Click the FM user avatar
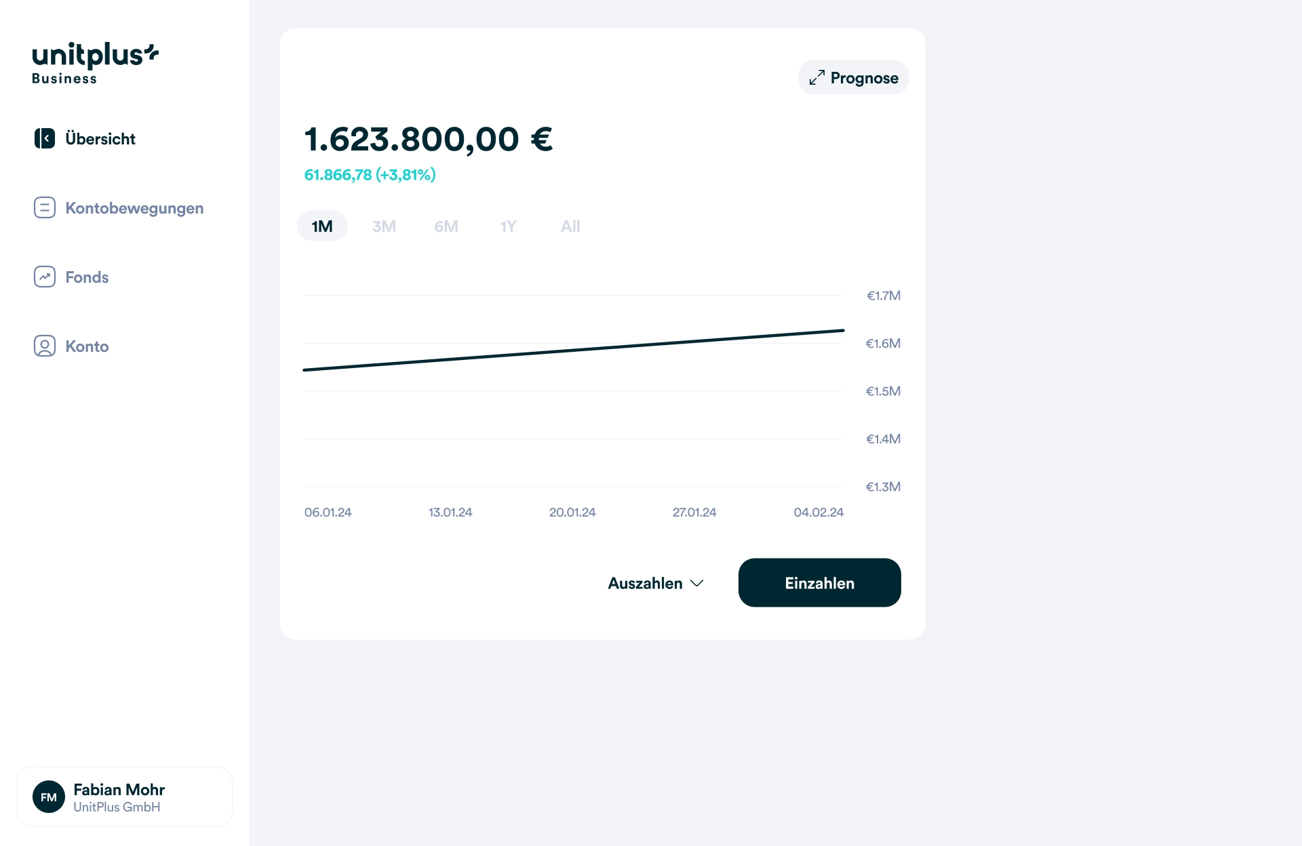The height and width of the screenshot is (846, 1302). click(x=49, y=797)
